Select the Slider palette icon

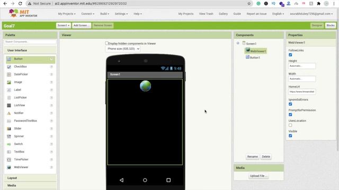9,129
